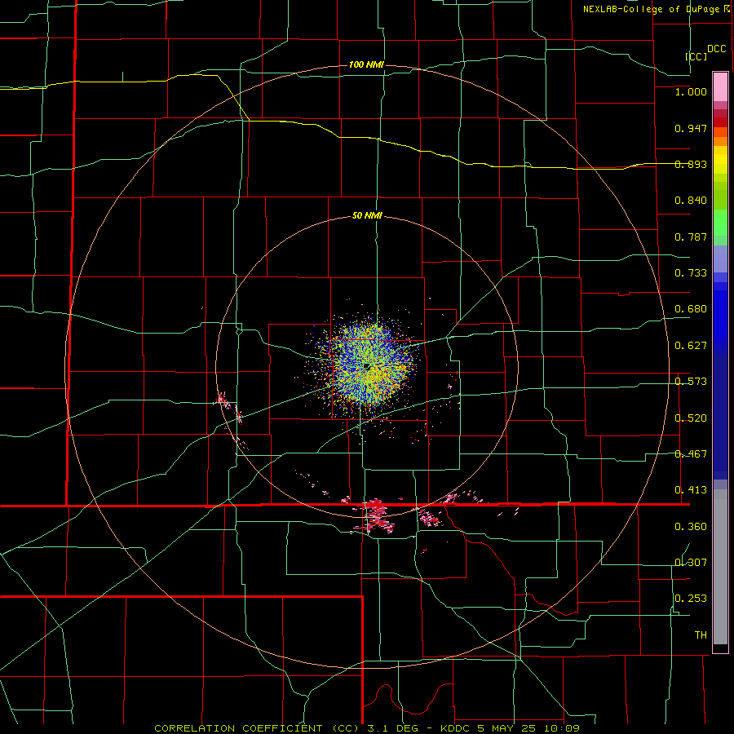
Task: Select the 0.947 scale value
Action: click(x=691, y=128)
